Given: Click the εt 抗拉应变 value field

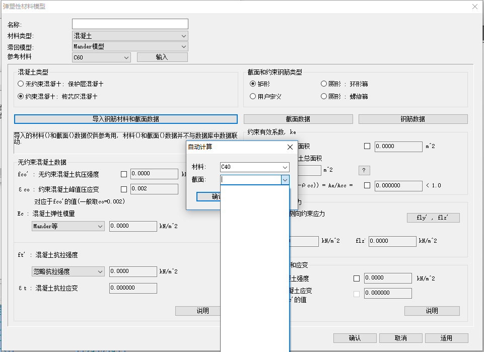Looking at the screenshot, I should coord(133,288).
